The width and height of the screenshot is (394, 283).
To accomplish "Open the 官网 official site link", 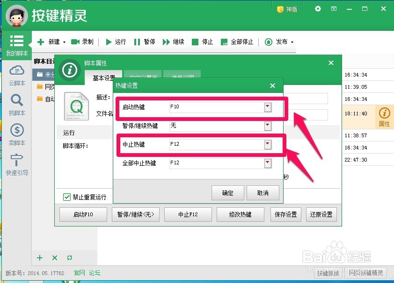I will click(80, 273).
